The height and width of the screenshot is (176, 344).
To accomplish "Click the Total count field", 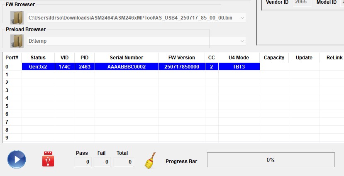I will pos(123,162).
